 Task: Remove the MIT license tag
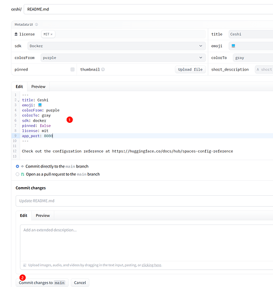pyautogui.click(x=51, y=34)
